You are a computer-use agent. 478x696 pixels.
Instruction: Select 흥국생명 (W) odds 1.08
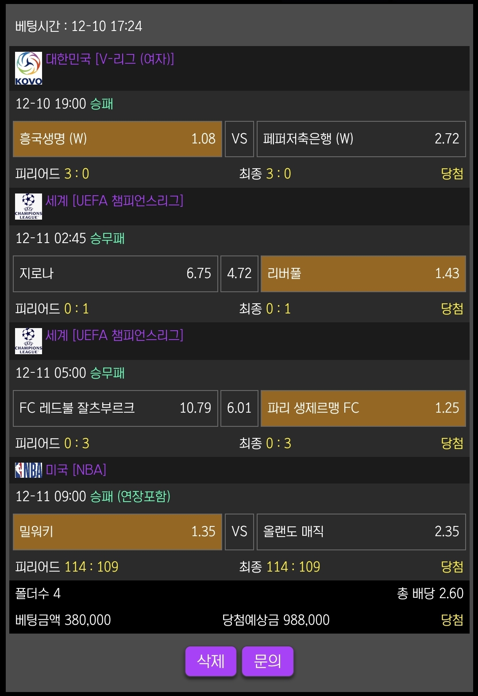tap(117, 139)
